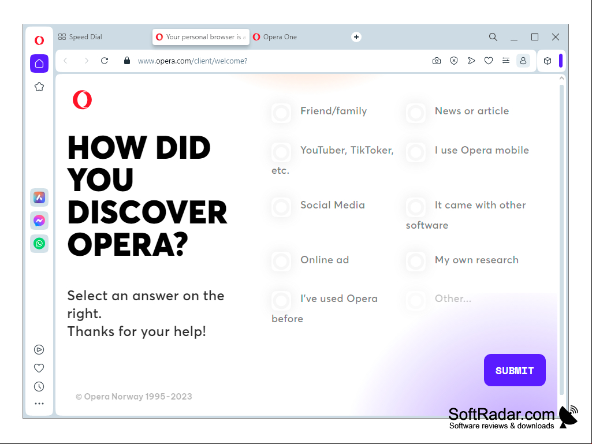Open History clock icon in sidebar
This screenshot has height=444, width=592.
click(39, 387)
